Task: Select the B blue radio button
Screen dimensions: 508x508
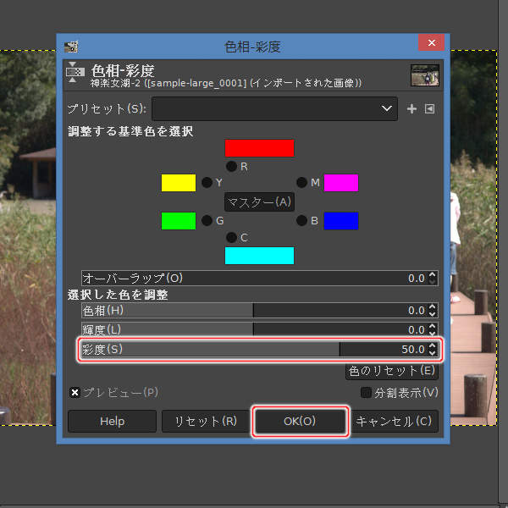Action: (301, 221)
